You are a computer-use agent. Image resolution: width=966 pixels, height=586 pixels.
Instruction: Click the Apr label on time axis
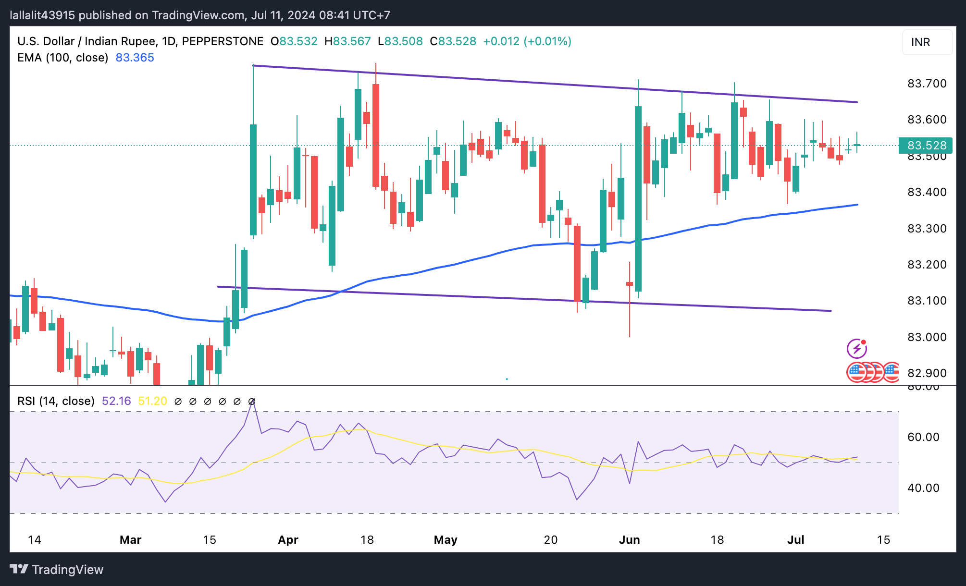288,540
